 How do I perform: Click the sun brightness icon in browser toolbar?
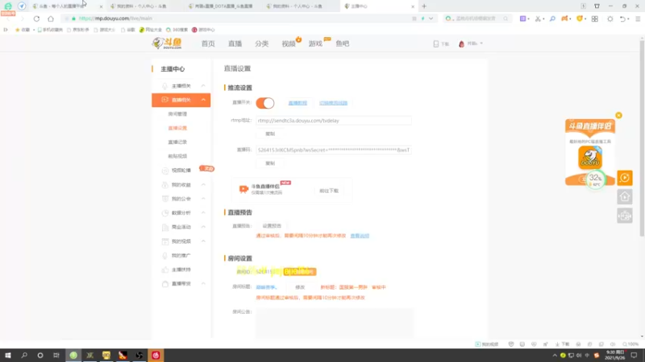[x=610, y=19]
